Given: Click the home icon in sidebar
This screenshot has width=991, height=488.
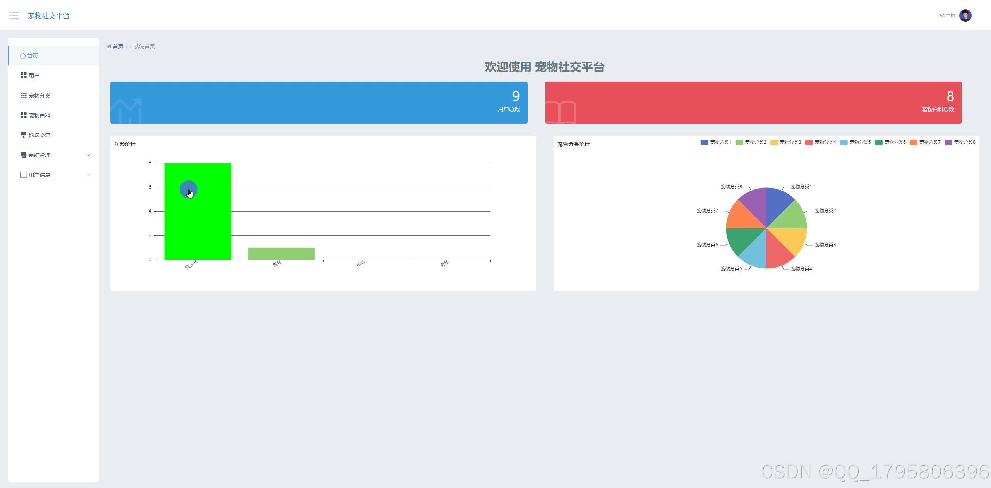Looking at the screenshot, I should point(23,56).
